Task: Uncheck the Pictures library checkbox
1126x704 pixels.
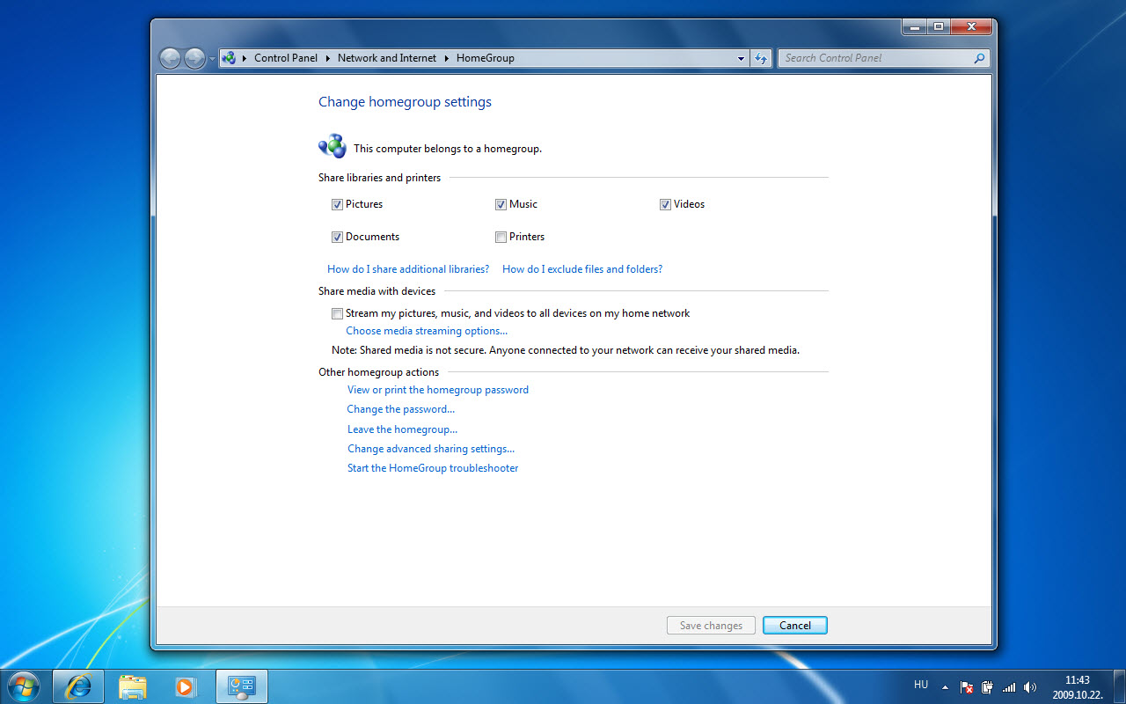Action: point(337,204)
